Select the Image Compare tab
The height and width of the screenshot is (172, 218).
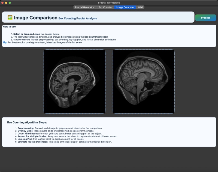pyautogui.click(x=125, y=7)
